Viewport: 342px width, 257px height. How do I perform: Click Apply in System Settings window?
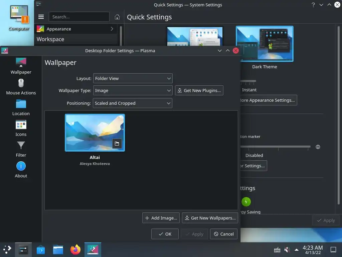click(x=326, y=220)
